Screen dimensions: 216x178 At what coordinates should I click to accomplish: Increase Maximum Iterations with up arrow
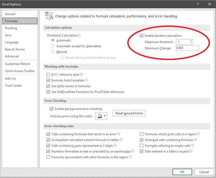(x=191, y=40)
